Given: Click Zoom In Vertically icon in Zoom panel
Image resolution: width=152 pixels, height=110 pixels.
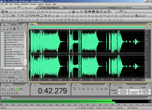Looking at the screenshot, I should pos(102,89).
